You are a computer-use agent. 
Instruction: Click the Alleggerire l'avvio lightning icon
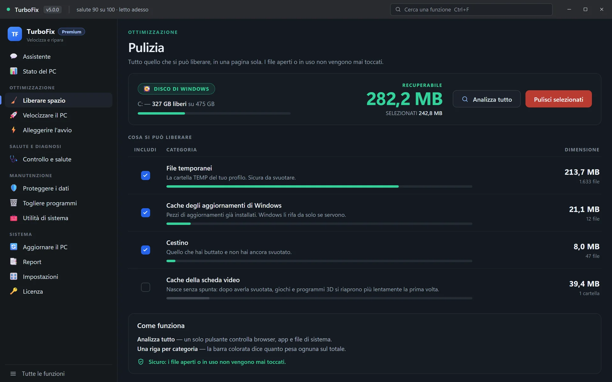pos(14,130)
